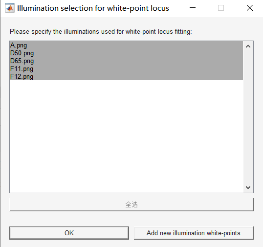
Task: Click the list scrollbar up arrow
Action: [x=248, y=46]
